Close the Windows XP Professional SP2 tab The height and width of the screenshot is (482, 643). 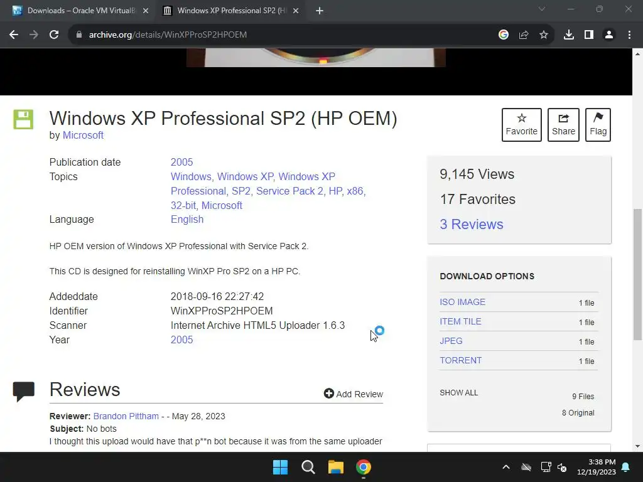point(296,11)
